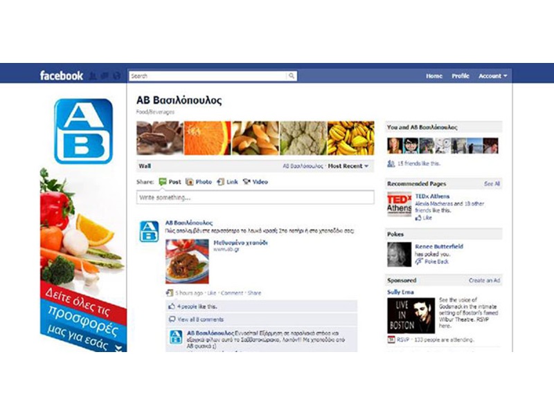This screenshot has height=415, width=554.
Task: Expand the offers banner arrow
Action: (x=119, y=348)
